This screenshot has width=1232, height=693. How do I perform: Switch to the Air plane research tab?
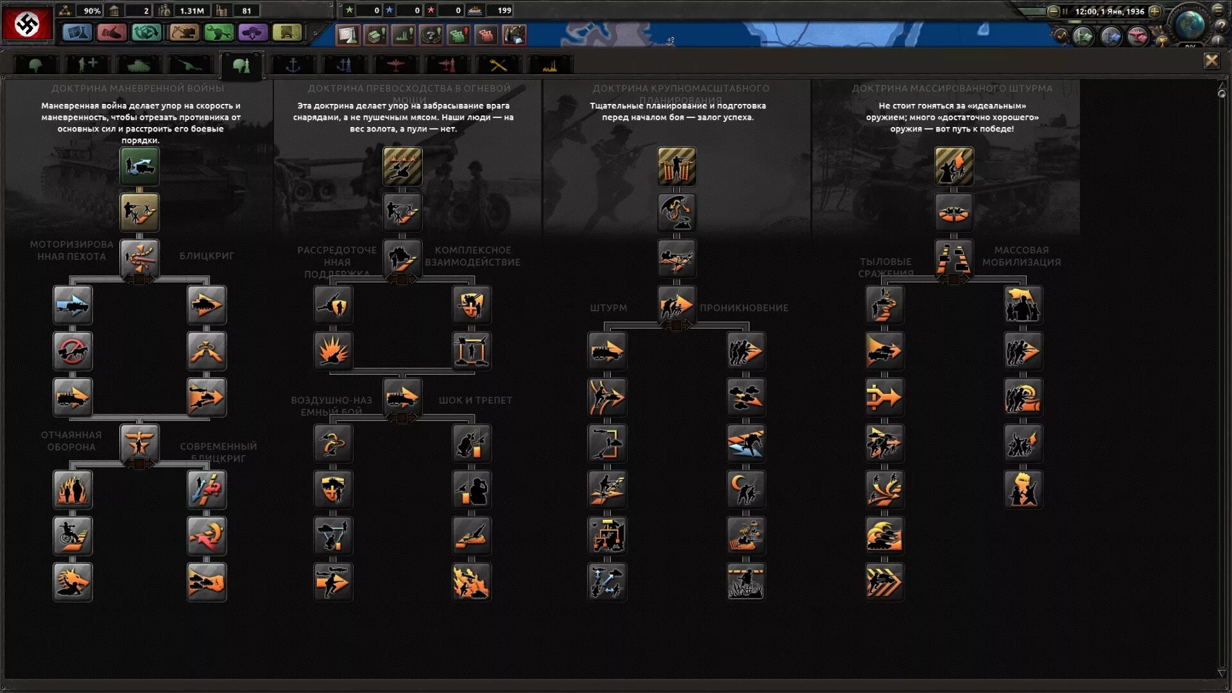tap(395, 65)
